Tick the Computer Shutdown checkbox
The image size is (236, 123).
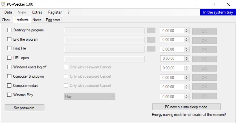coord(9,76)
